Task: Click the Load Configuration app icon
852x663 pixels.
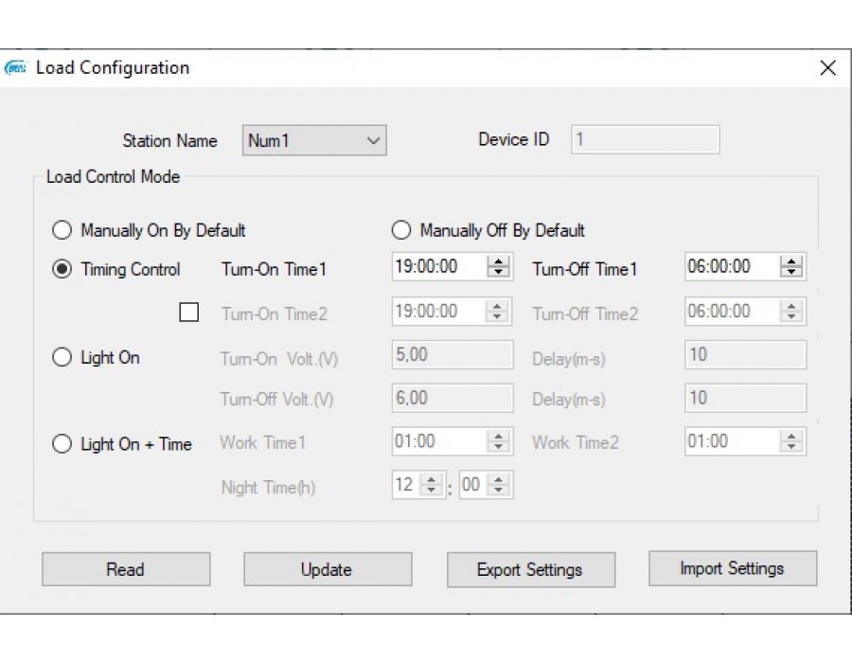Action: point(17,68)
